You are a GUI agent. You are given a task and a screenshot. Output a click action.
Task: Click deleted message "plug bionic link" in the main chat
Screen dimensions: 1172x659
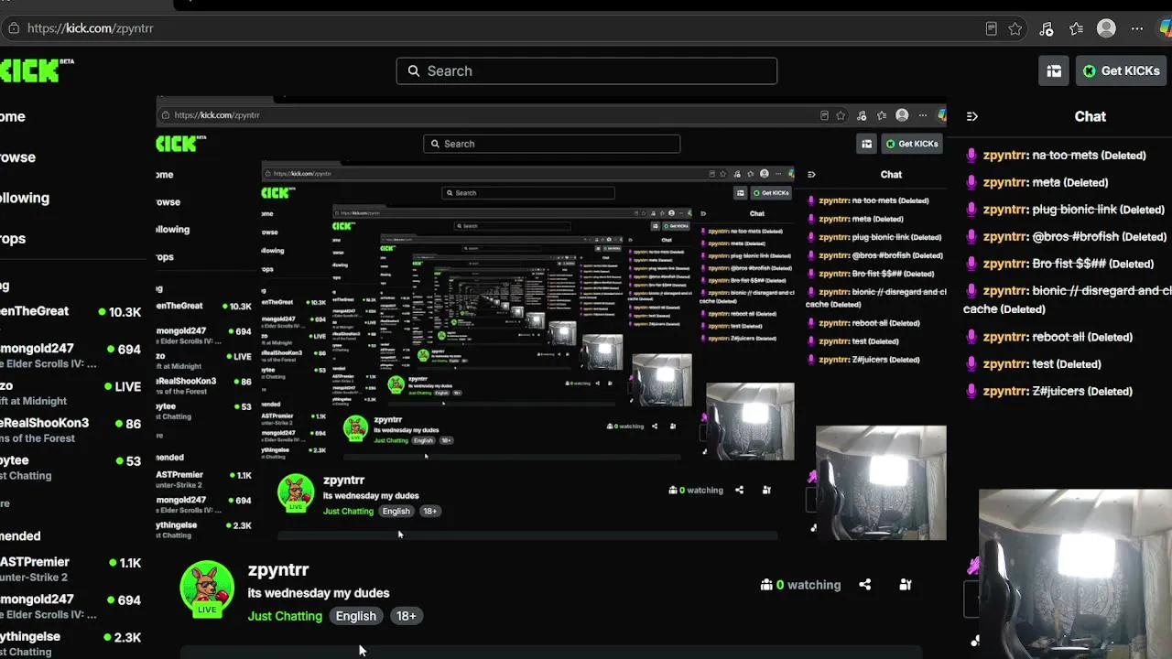[x=1074, y=210]
